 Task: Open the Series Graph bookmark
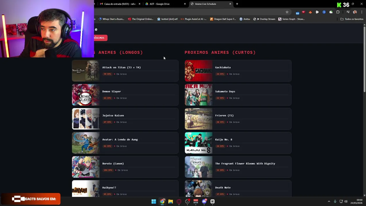click(291, 19)
